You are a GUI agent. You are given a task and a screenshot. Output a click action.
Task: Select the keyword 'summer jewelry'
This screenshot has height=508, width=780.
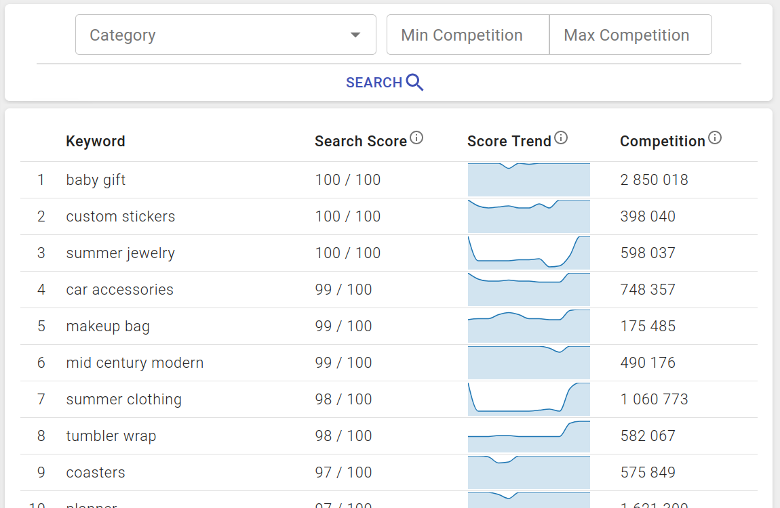[x=120, y=253]
